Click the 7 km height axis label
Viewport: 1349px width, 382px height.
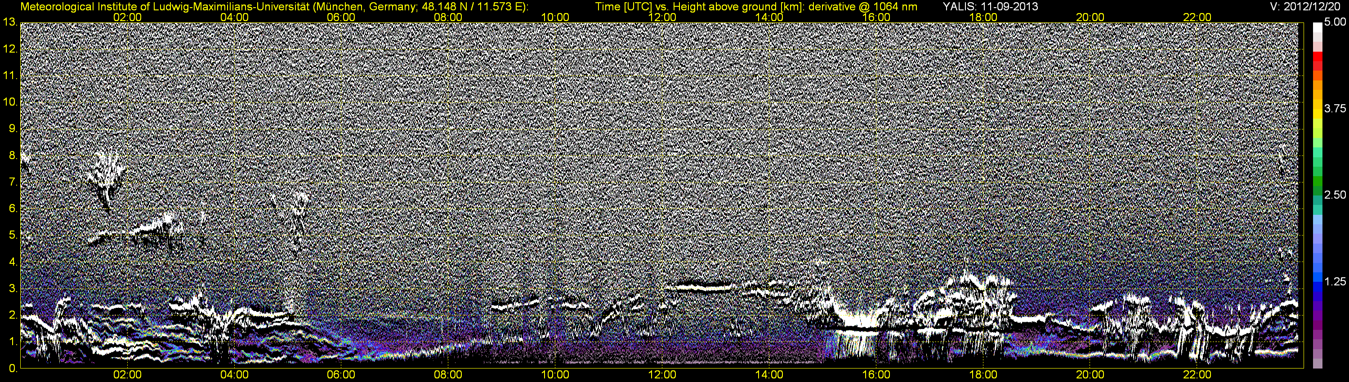[13, 182]
